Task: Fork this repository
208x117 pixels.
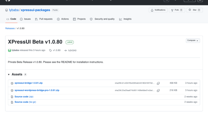Action: pos(177,10)
